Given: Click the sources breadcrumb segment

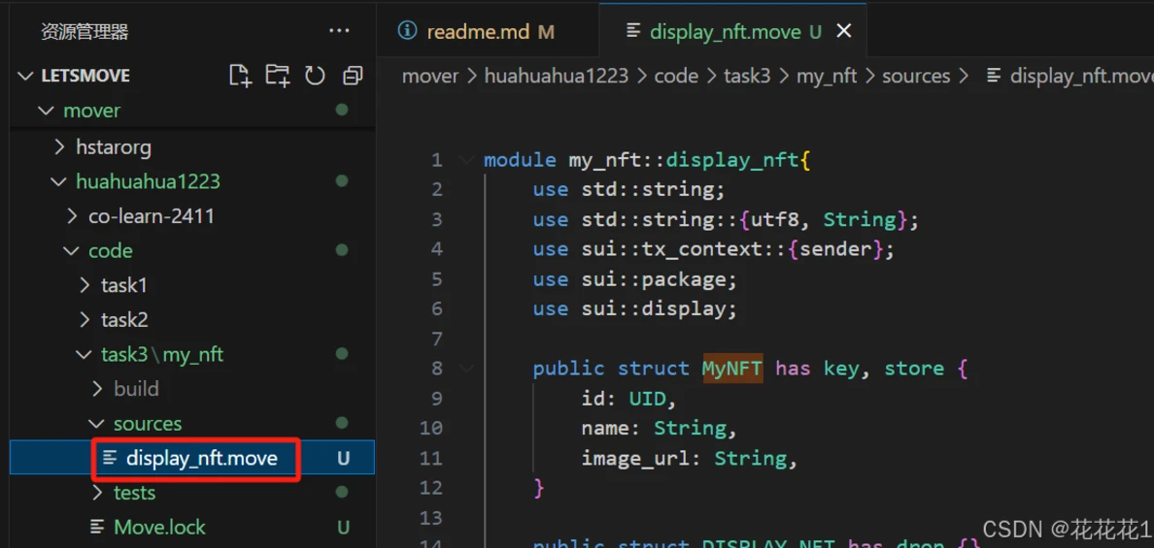Looking at the screenshot, I should click(x=915, y=76).
